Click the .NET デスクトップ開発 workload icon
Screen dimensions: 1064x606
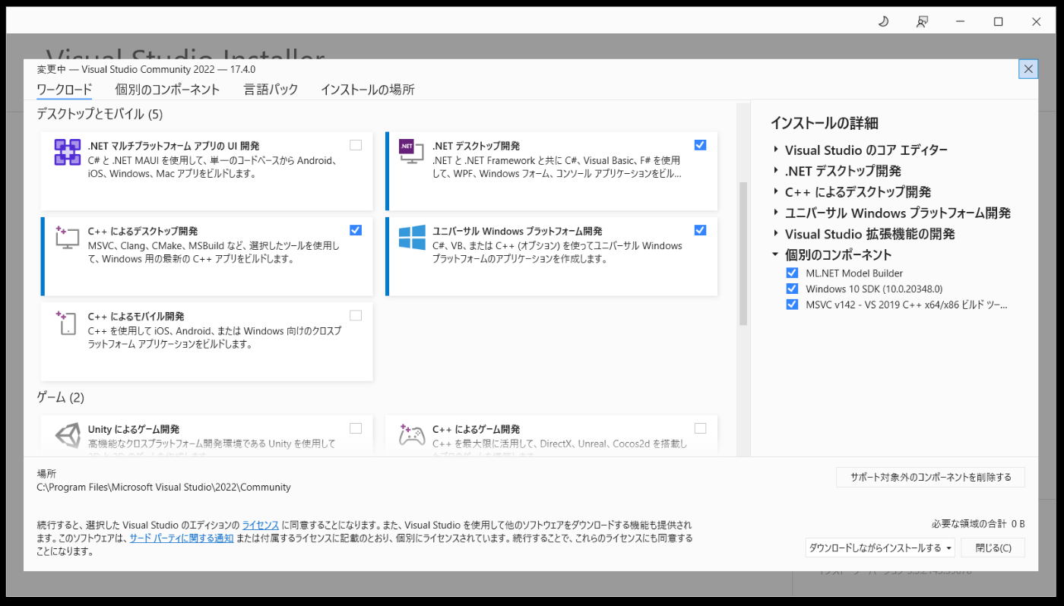click(x=411, y=151)
